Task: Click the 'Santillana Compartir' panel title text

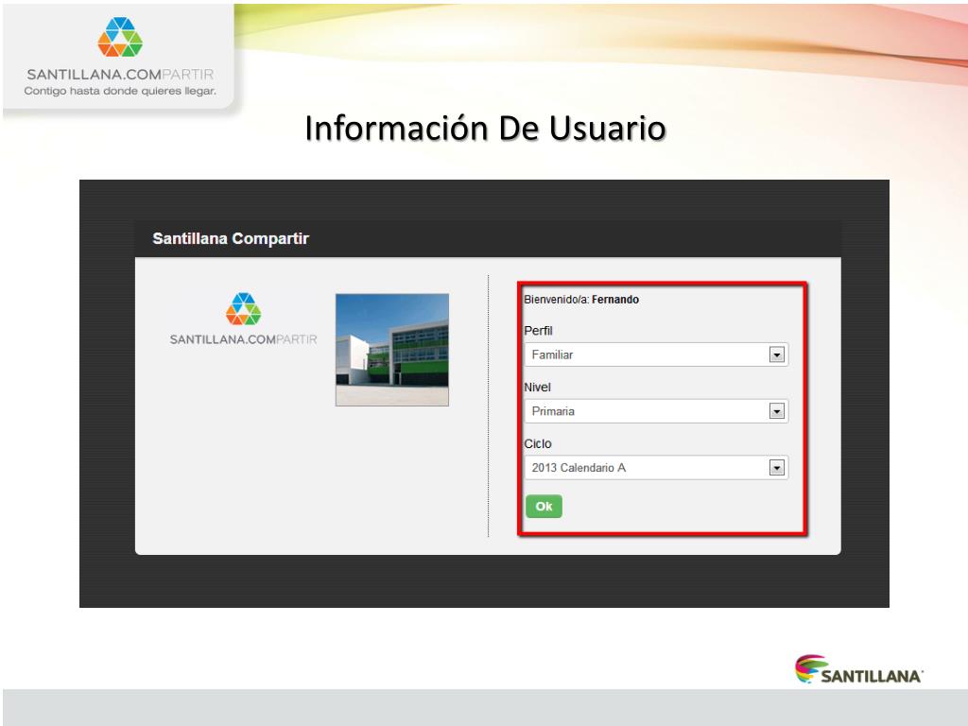Action: 231,238
